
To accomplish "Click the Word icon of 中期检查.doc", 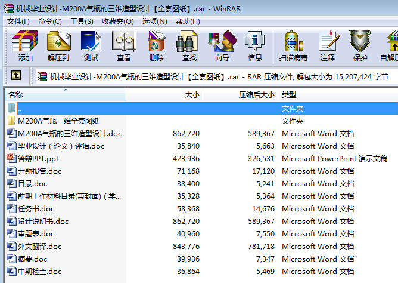I will (x=12, y=271).
